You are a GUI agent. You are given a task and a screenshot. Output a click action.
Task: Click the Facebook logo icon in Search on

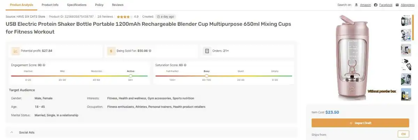point(376,5)
